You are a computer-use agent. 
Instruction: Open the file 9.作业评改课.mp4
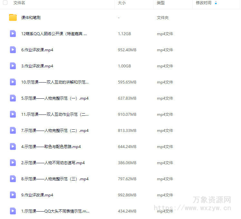(x=37, y=195)
